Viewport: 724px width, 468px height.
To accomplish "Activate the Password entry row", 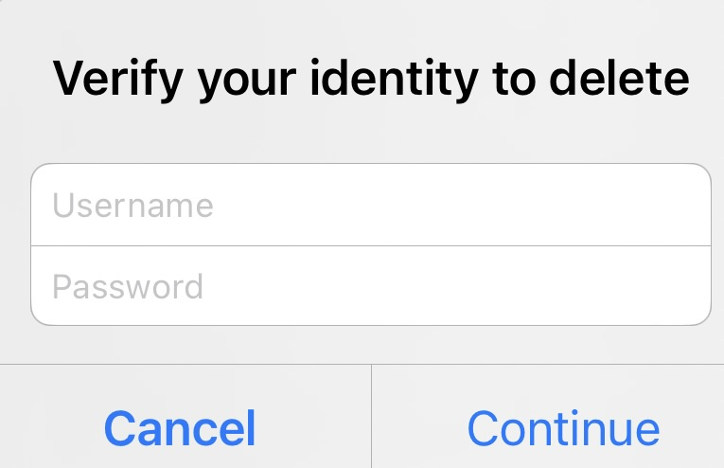I will point(370,286).
